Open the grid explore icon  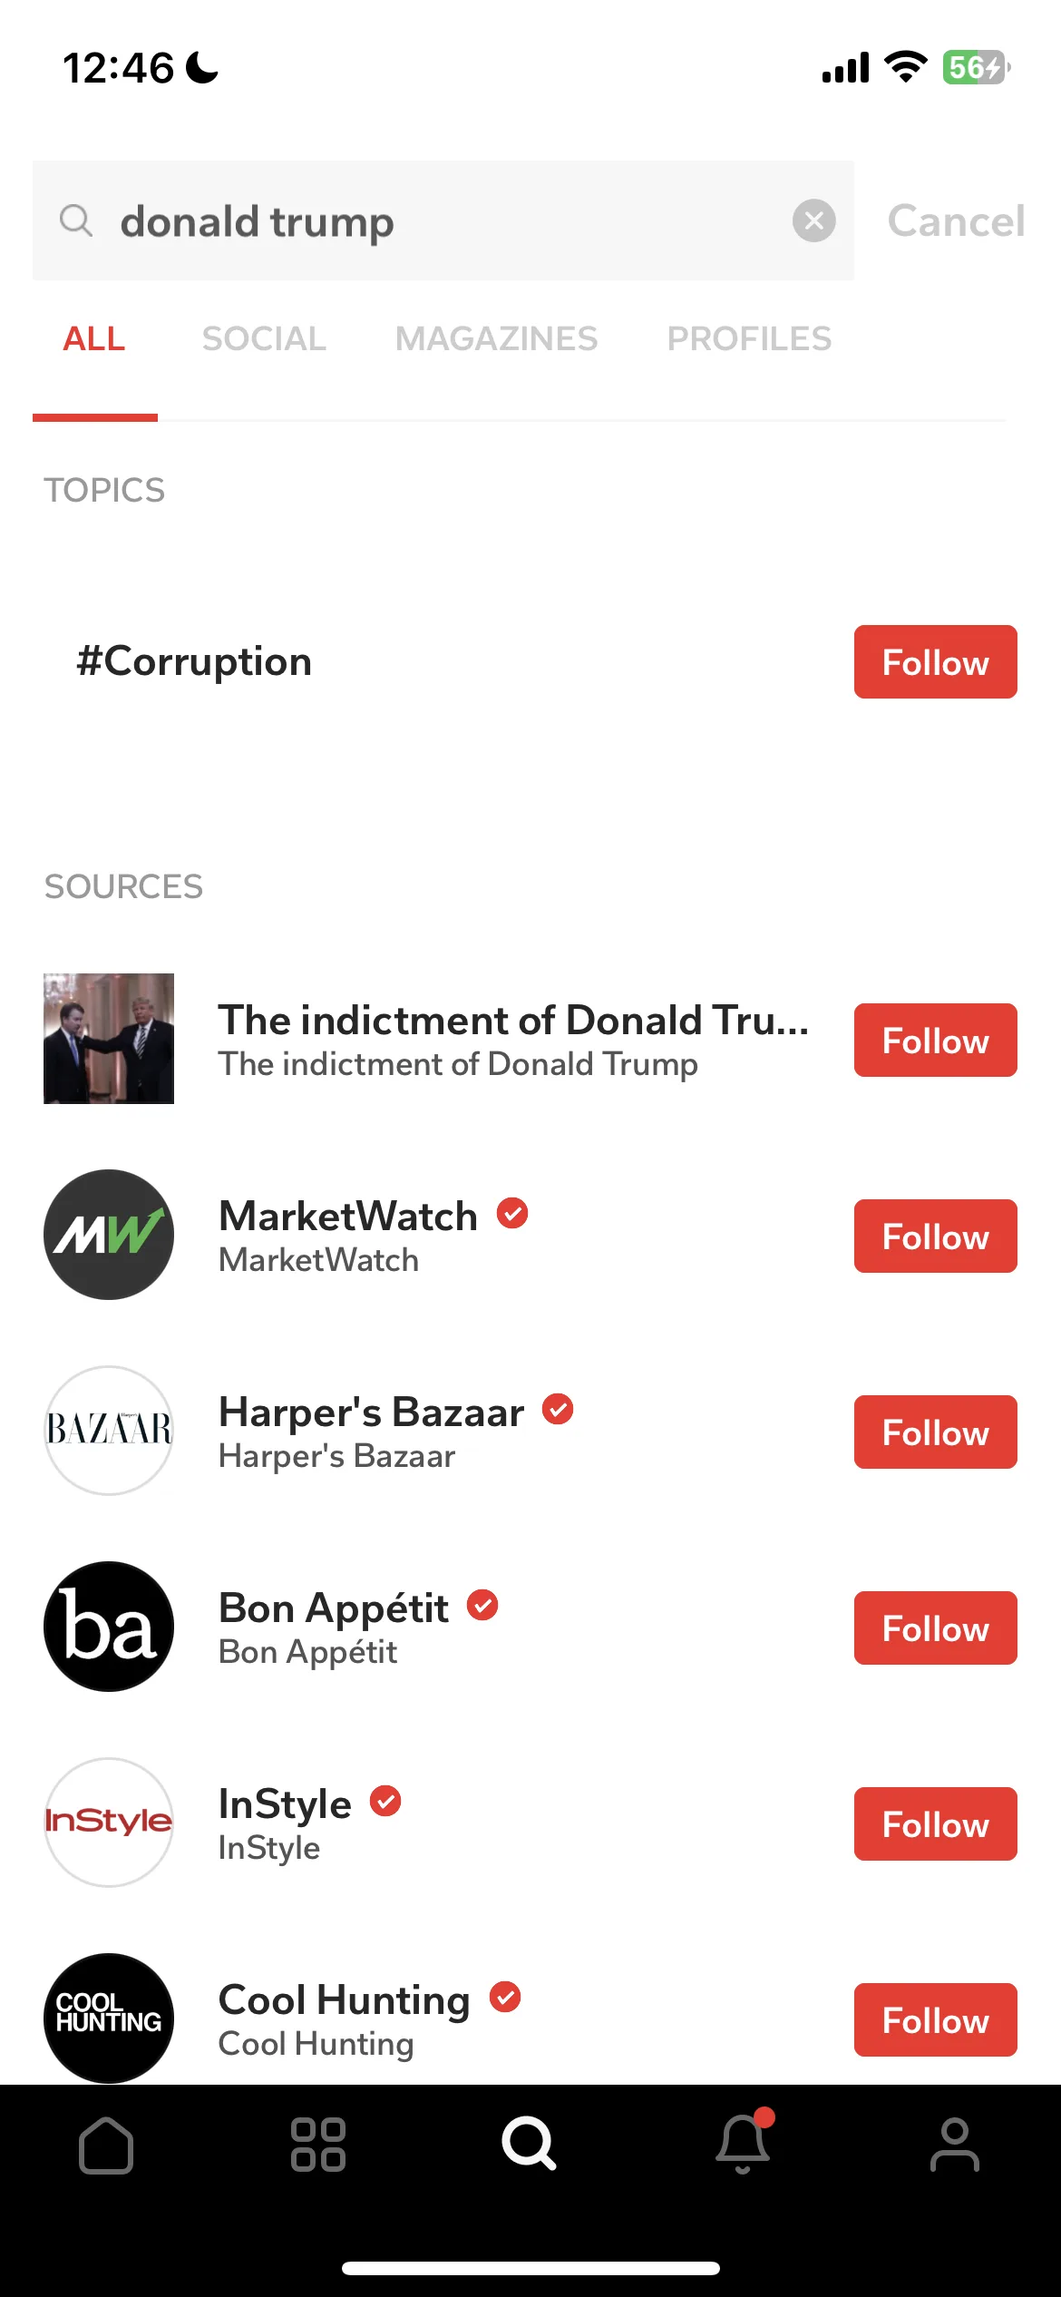[x=317, y=2145]
